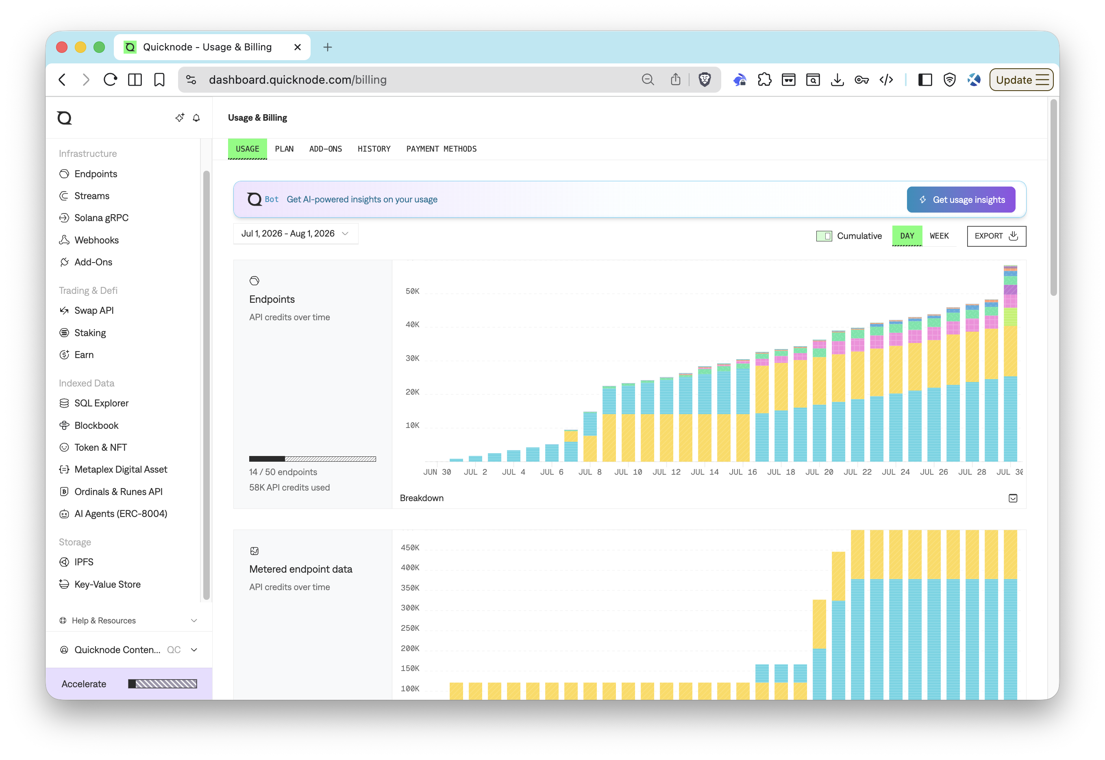Select the DAY granularity
The height and width of the screenshot is (760, 1105).
coord(907,236)
